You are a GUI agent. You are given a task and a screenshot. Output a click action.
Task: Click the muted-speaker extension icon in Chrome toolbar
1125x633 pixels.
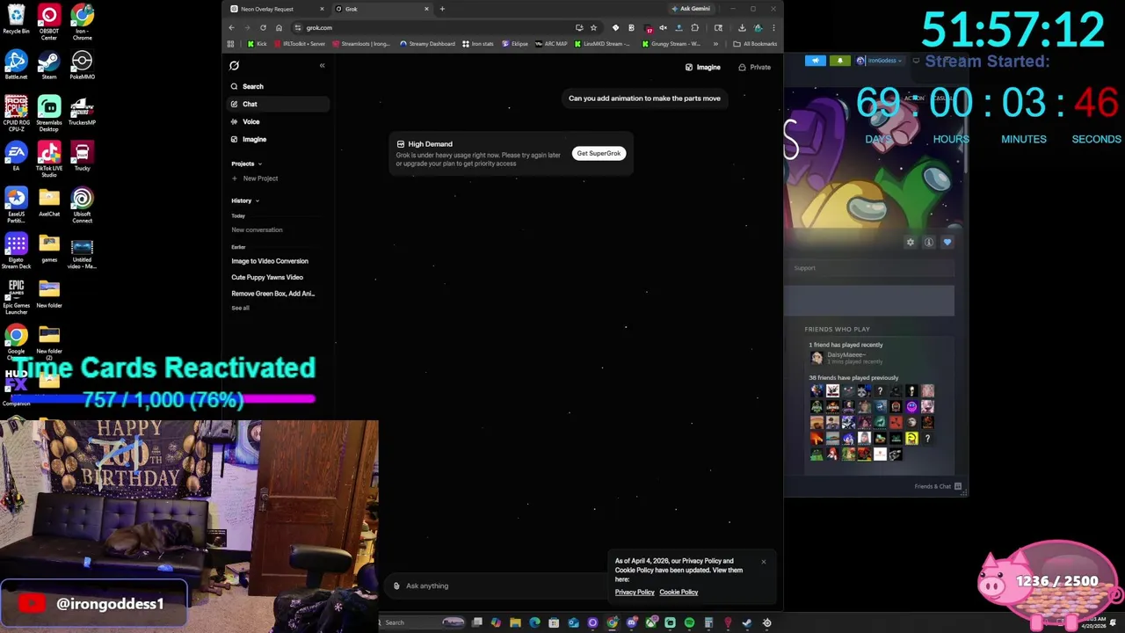(664, 27)
